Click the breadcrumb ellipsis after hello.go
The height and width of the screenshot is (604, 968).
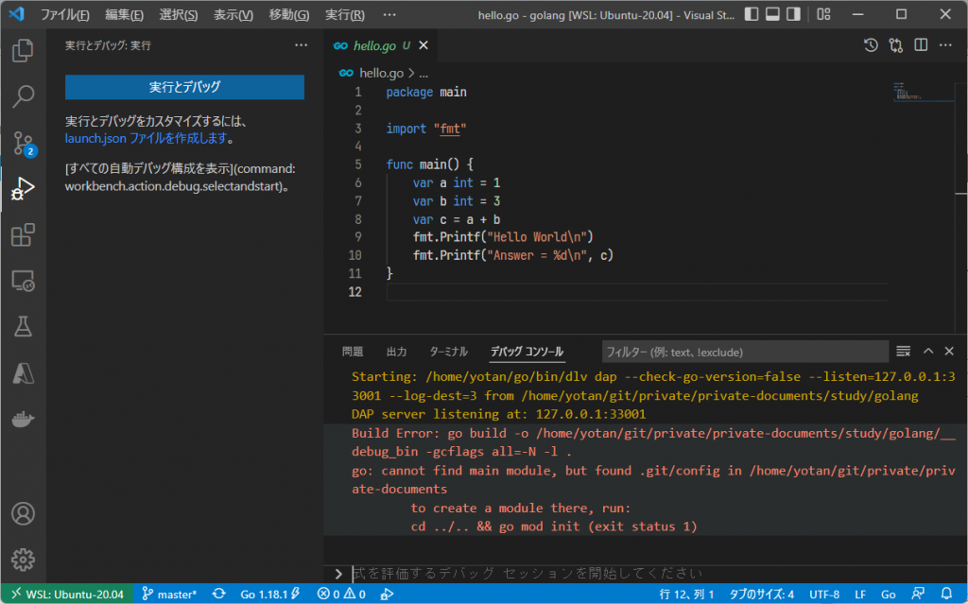click(423, 74)
